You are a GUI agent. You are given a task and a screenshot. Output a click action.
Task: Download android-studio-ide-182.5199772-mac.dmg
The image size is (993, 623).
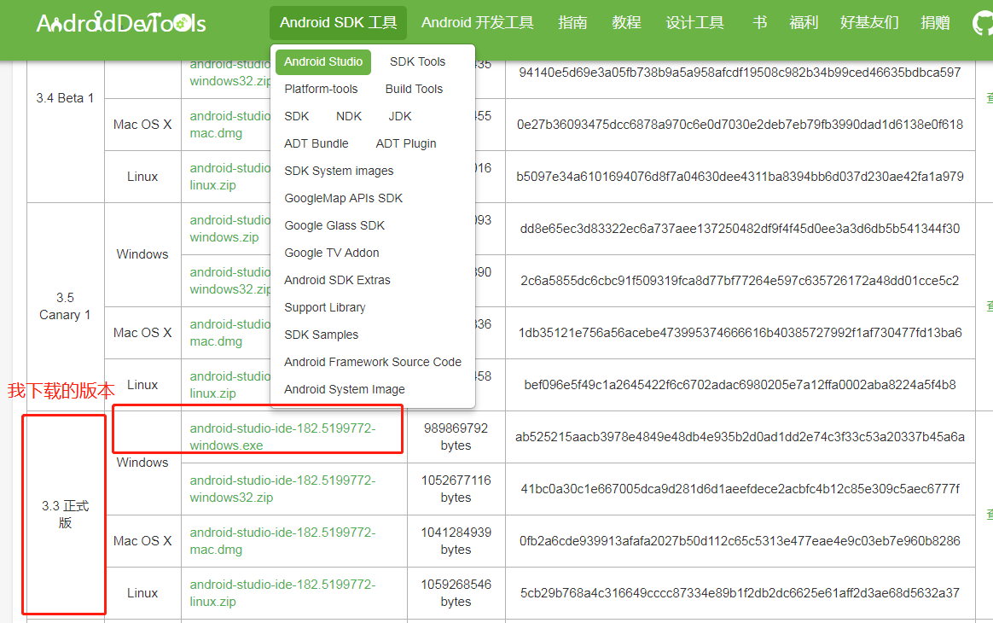click(282, 540)
